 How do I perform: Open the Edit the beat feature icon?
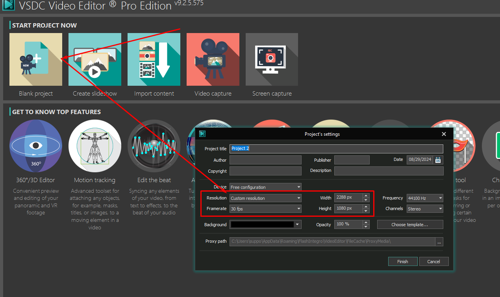(x=154, y=146)
